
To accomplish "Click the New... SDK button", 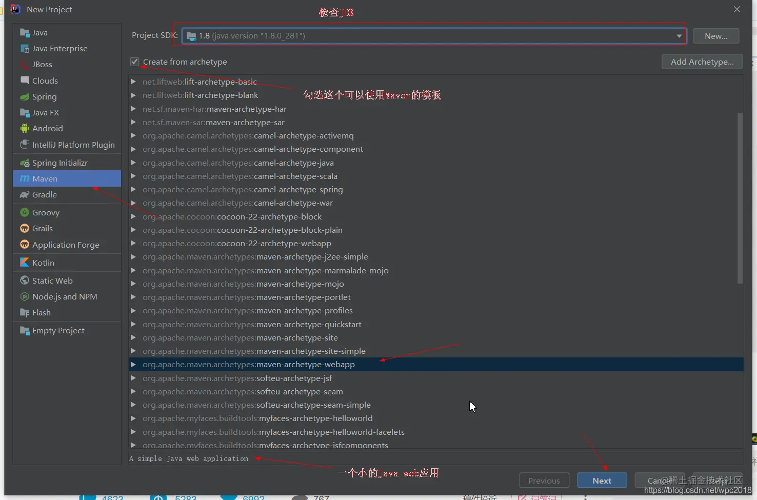I will click(716, 36).
